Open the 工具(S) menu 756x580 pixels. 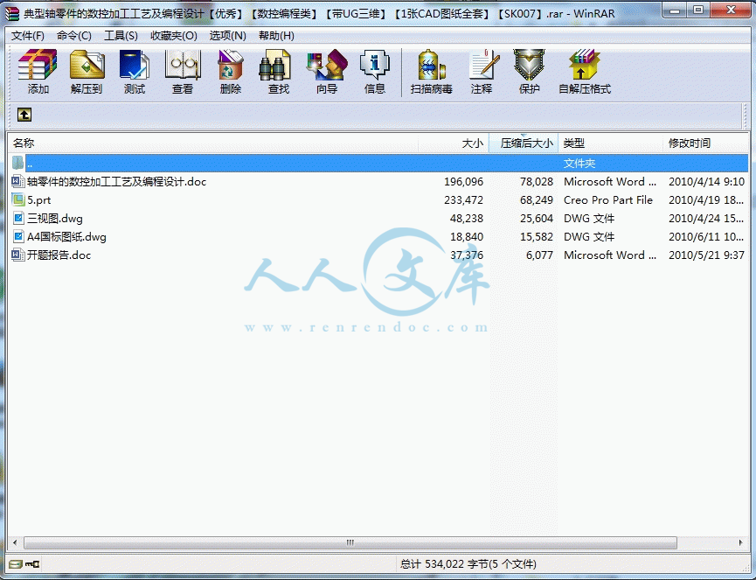121,36
